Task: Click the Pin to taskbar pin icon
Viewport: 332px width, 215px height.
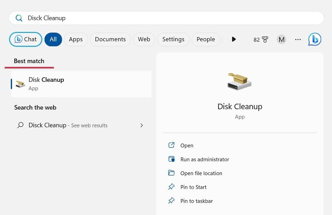Action: tap(171, 200)
